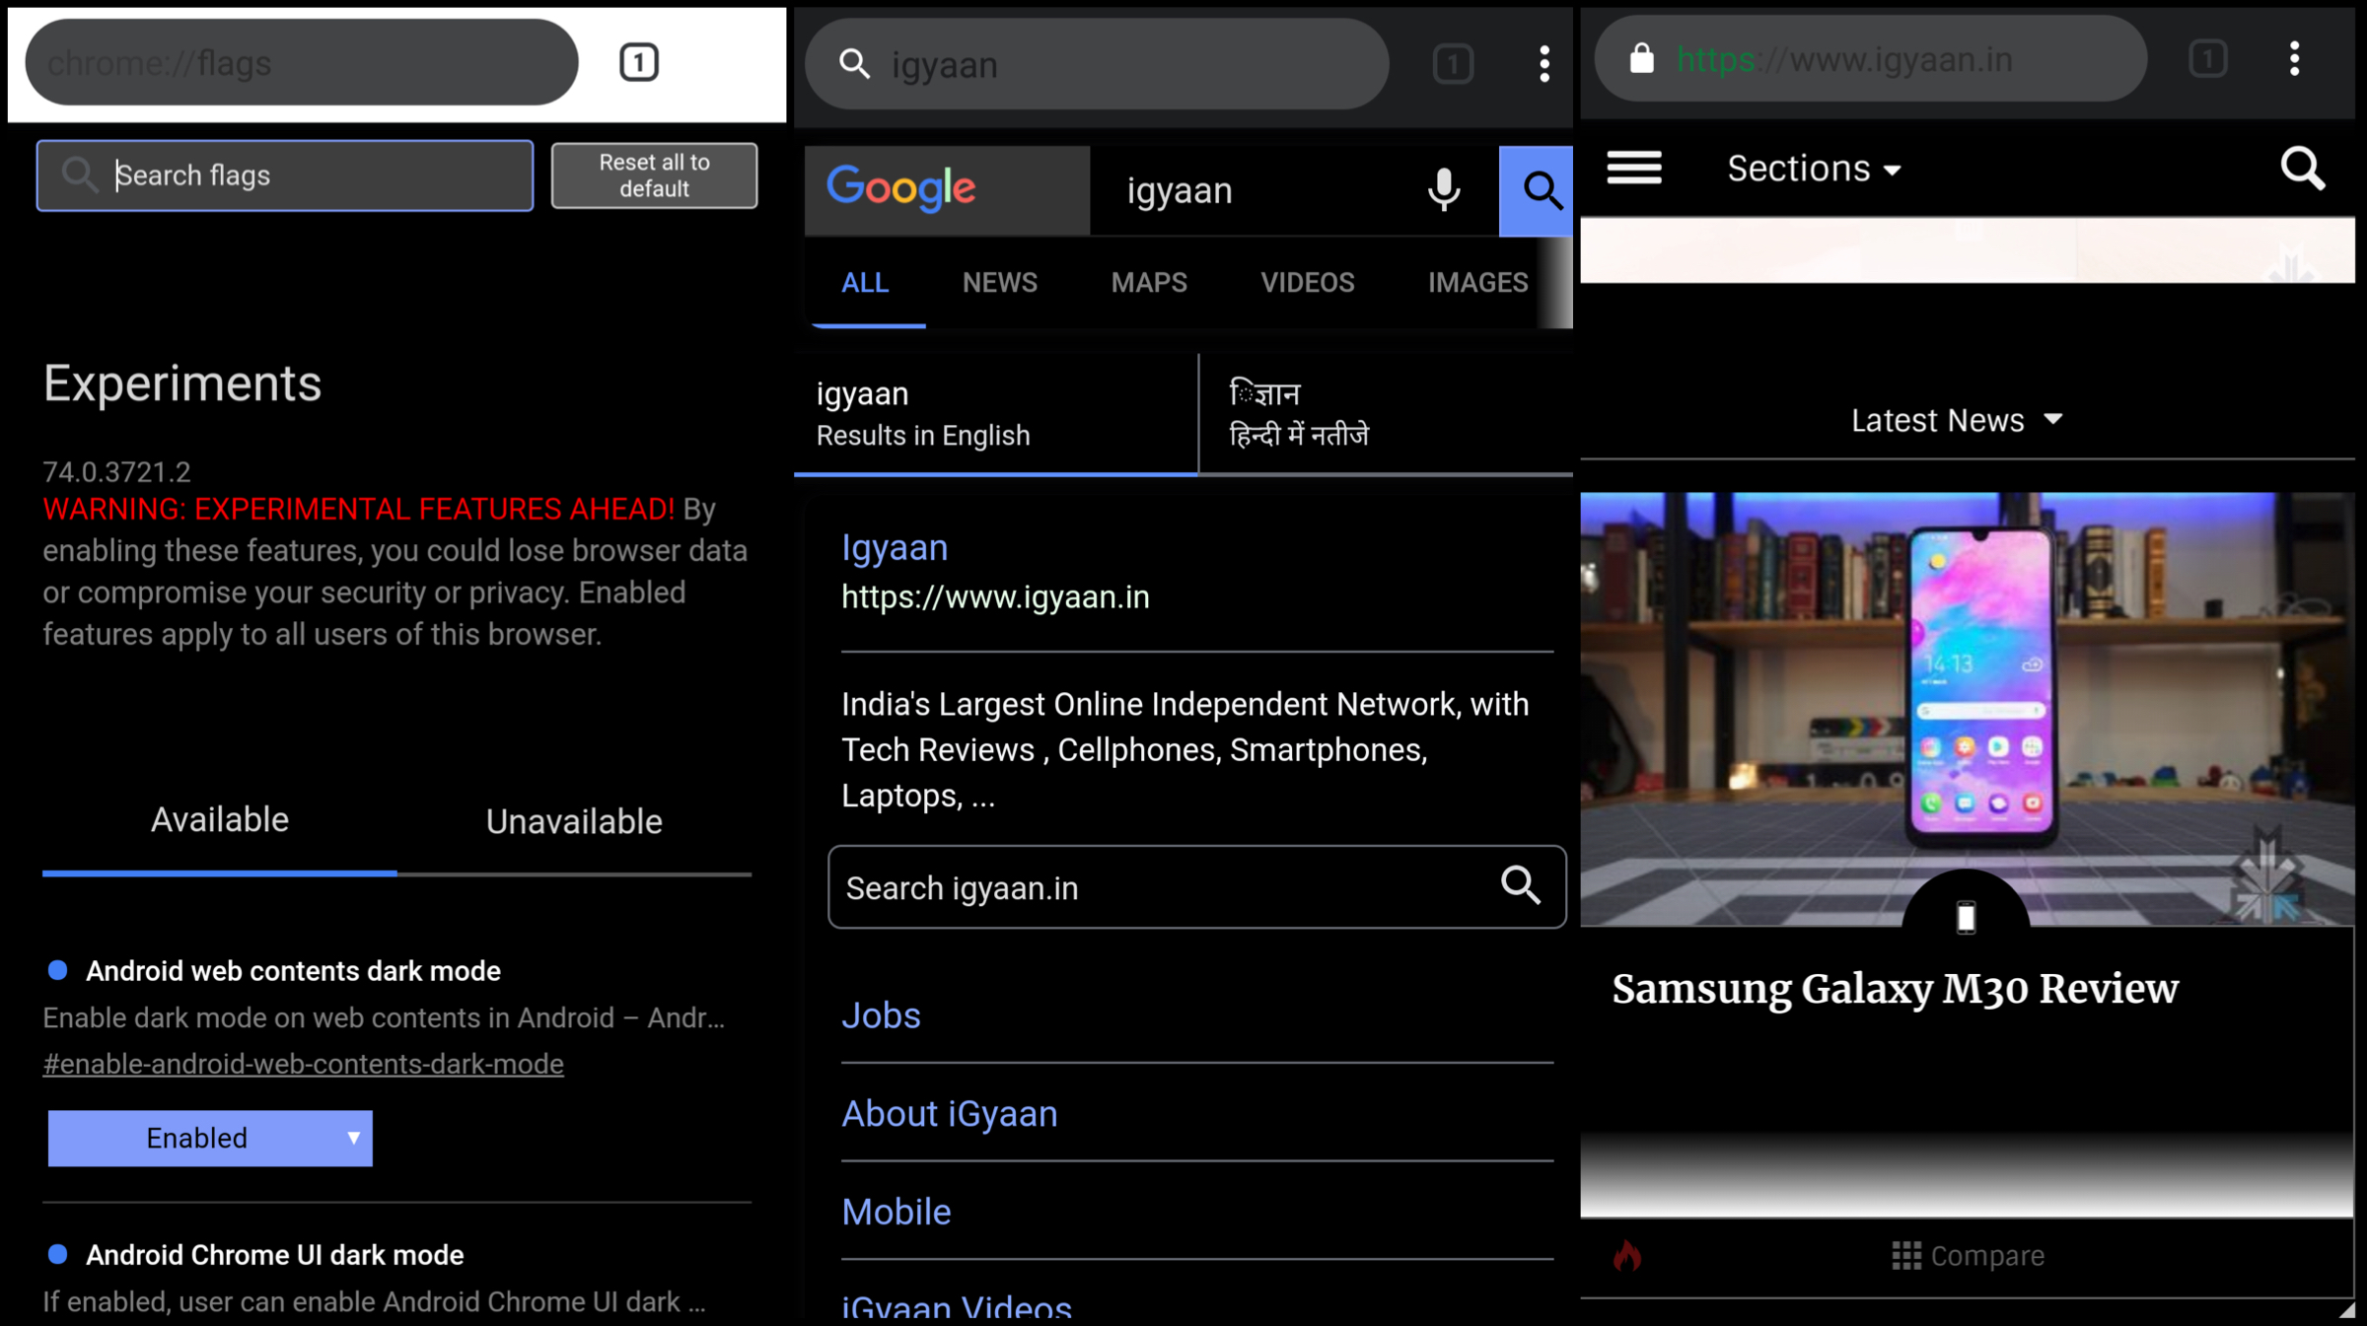Open the tab switcher in chrome://flags

coord(638,63)
